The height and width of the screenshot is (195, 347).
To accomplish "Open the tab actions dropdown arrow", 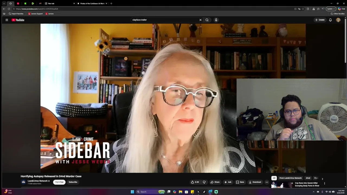I will [x=4, y=4].
